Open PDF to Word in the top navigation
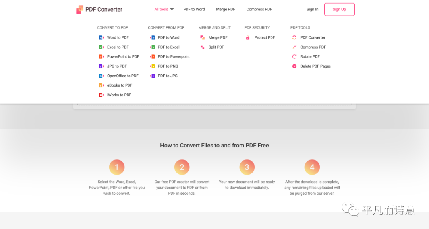The image size is (429, 229). (194, 10)
